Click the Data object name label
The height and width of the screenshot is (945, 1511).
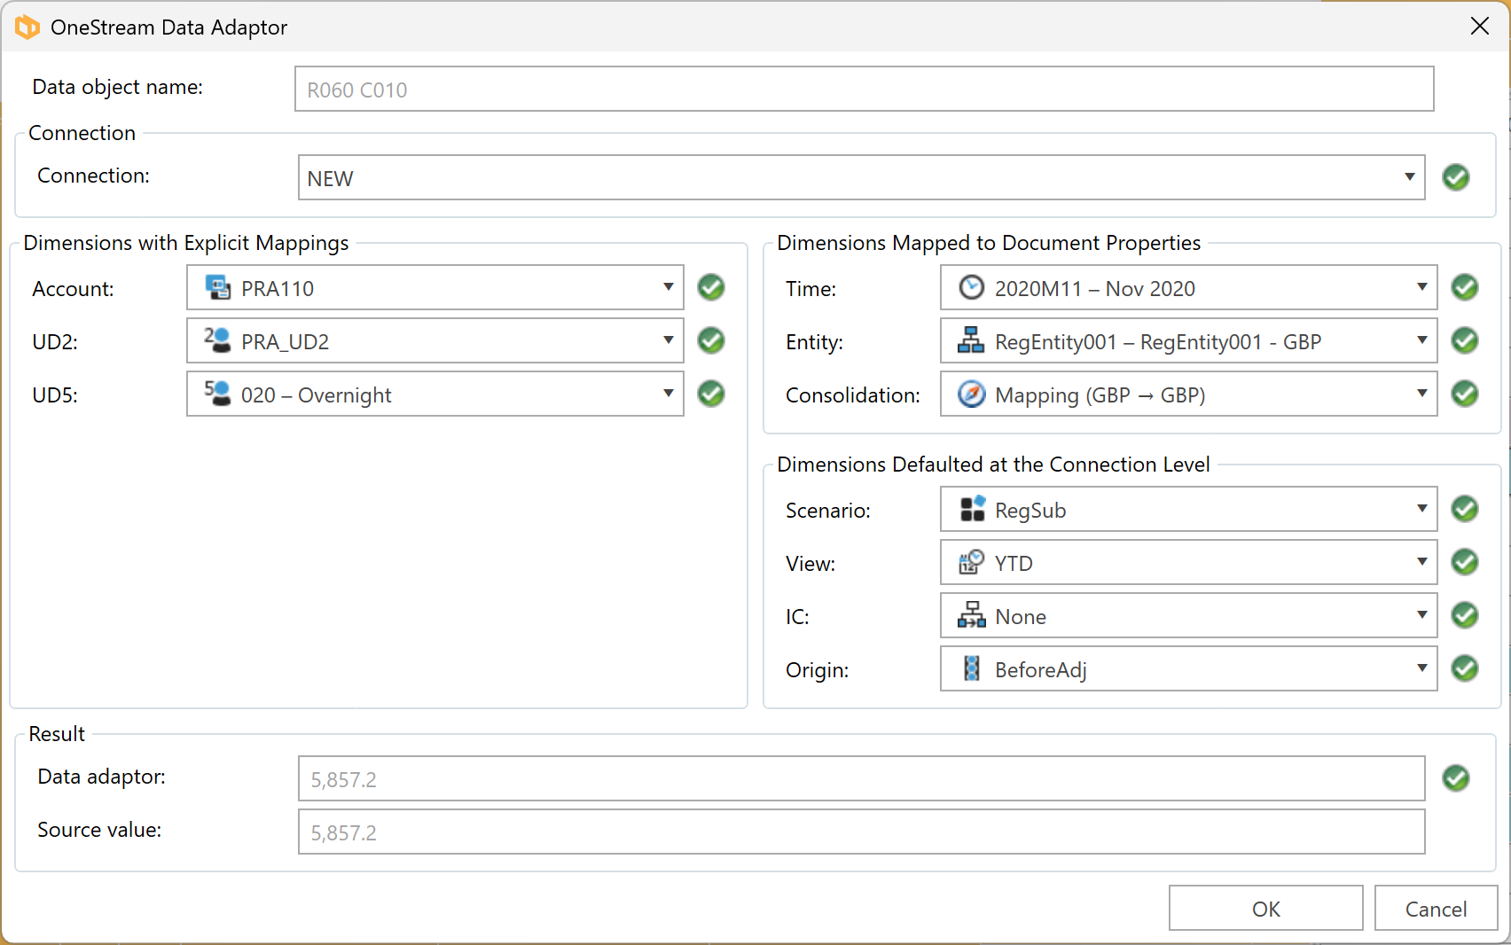pos(118,87)
